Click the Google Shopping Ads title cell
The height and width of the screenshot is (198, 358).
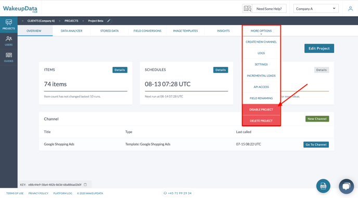pos(59,144)
